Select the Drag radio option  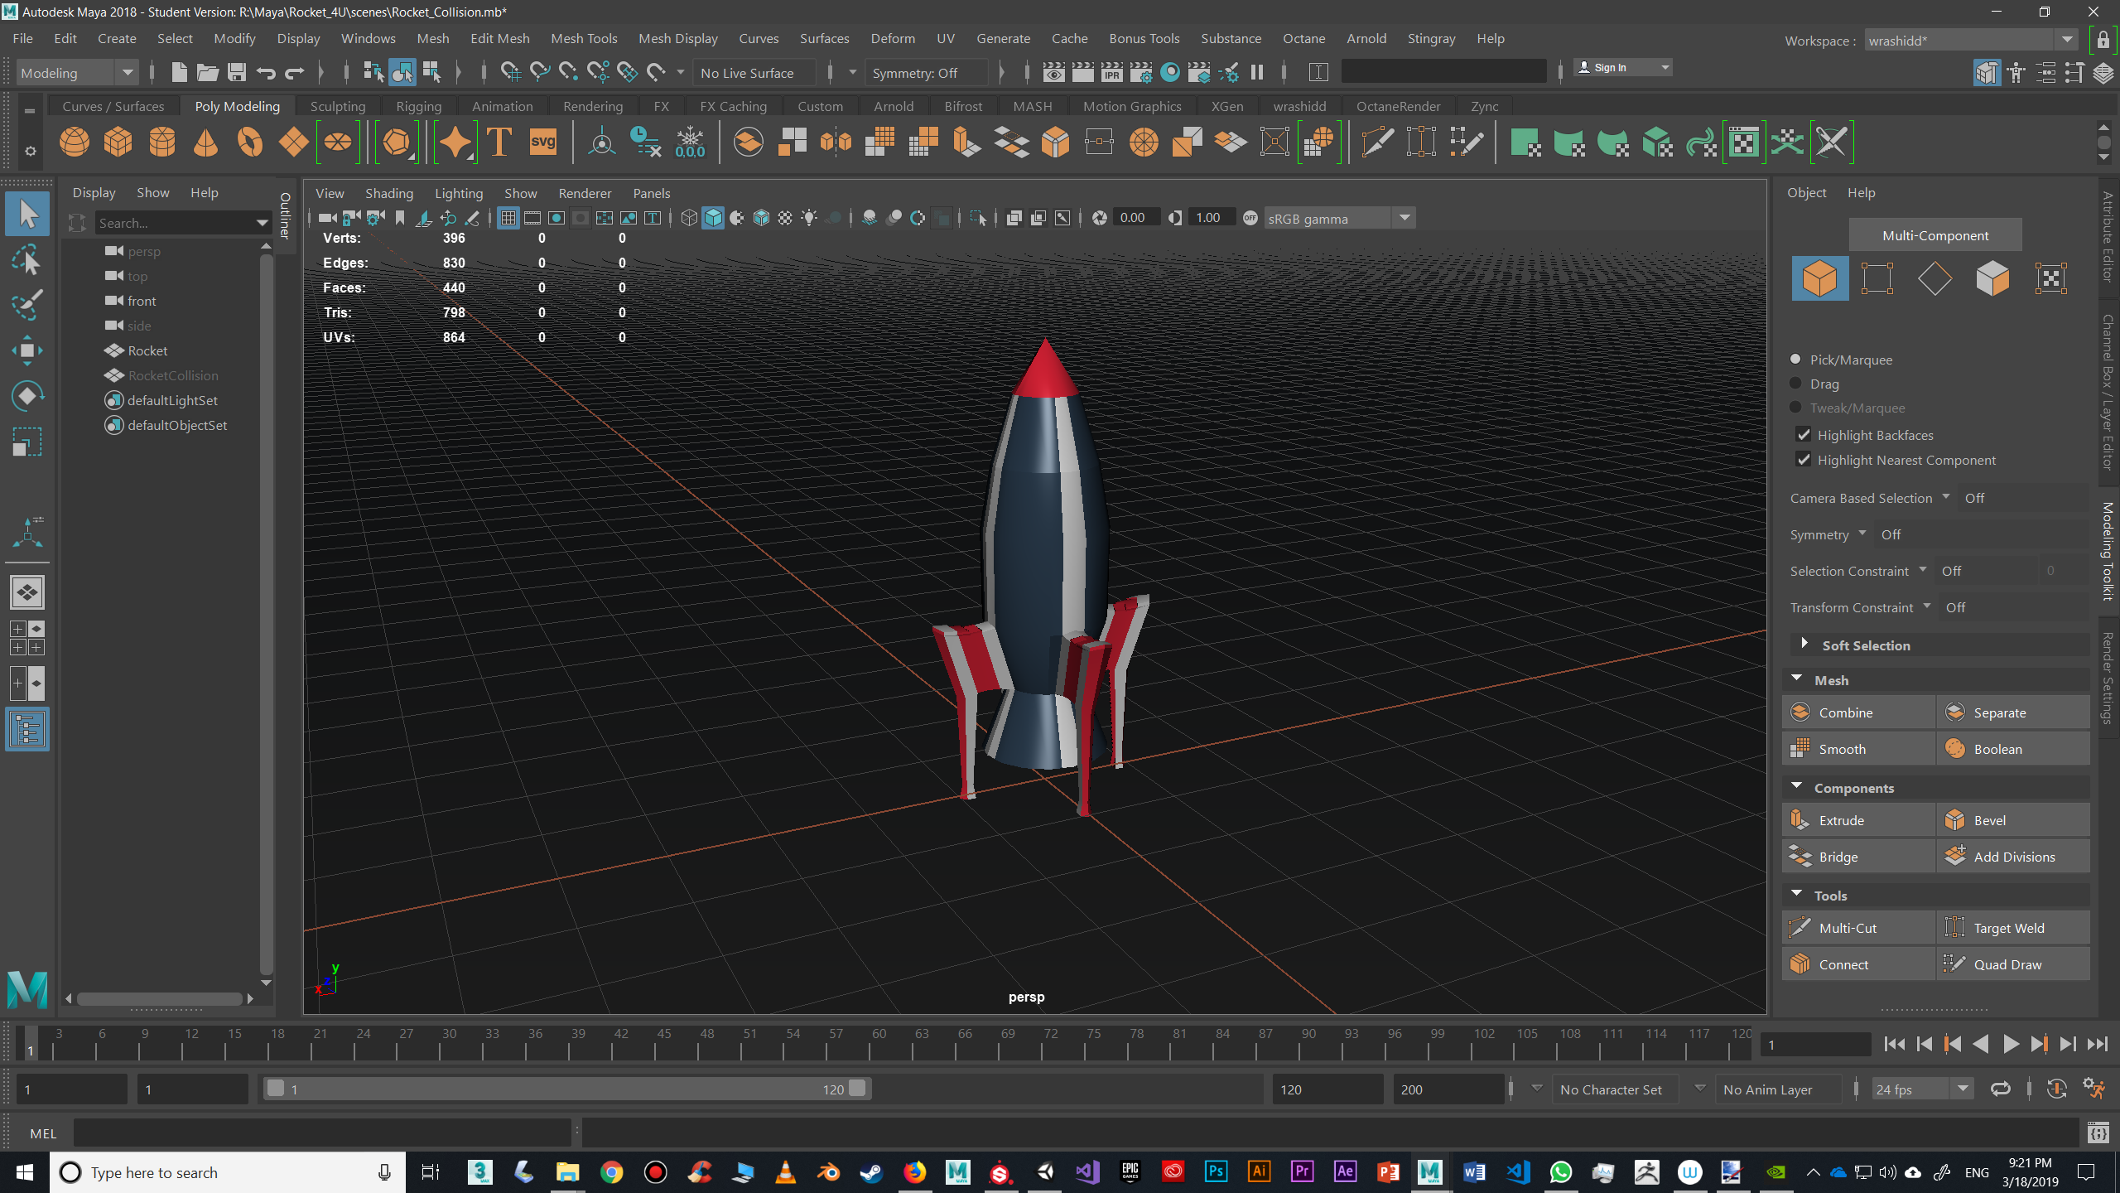[x=1795, y=384]
